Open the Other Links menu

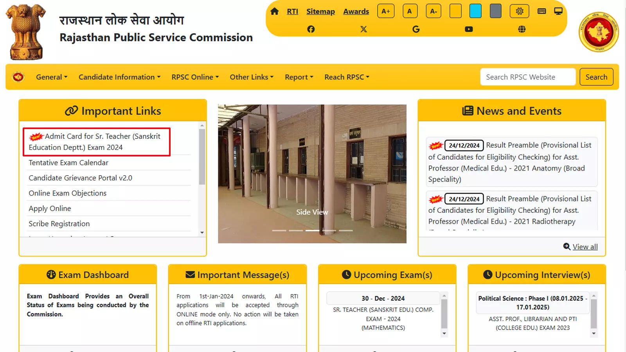(251, 77)
